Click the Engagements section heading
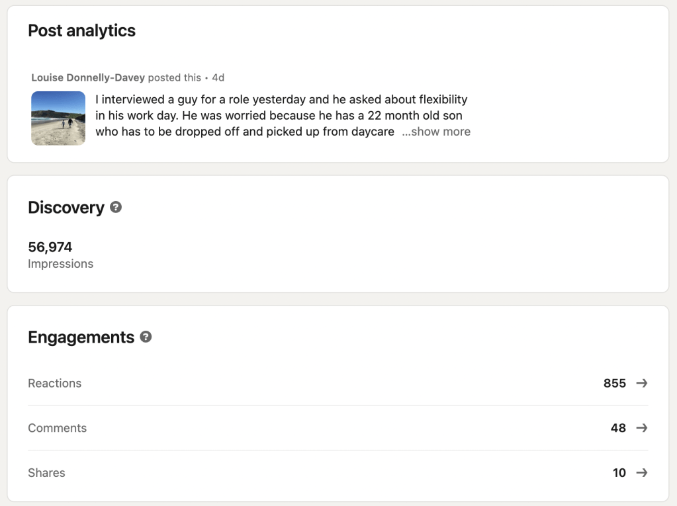Viewport: 677px width, 506px height. point(81,337)
